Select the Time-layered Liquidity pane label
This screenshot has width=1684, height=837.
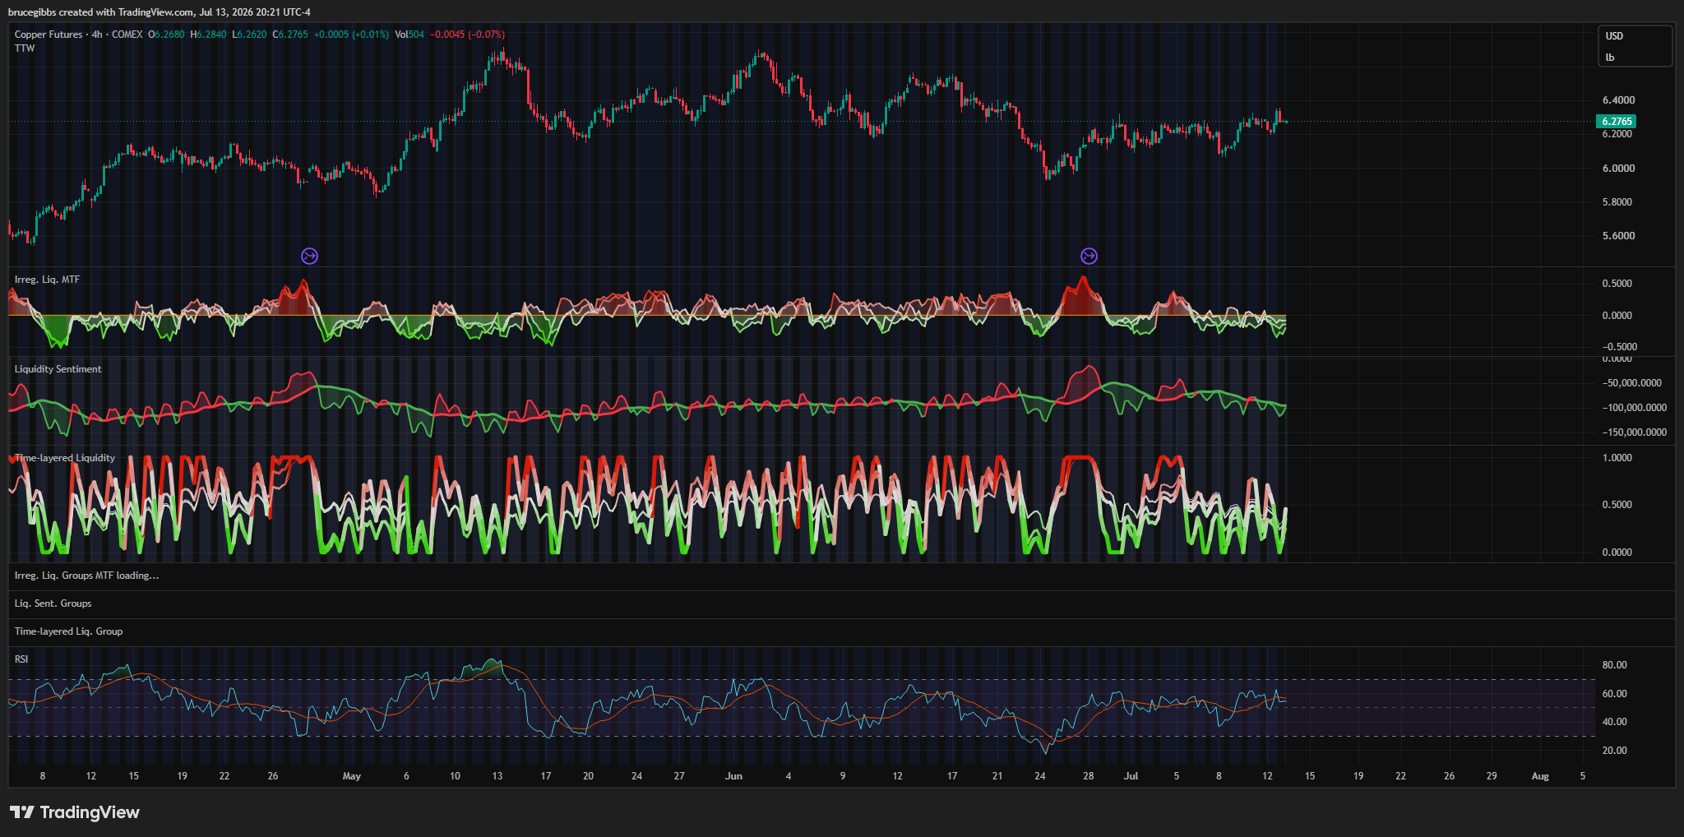[x=65, y=458]
